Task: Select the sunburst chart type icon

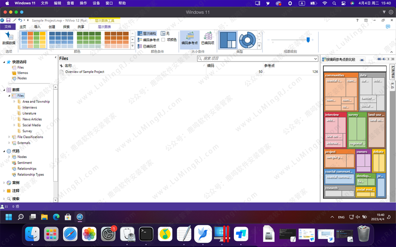Action: coord(247,40)
